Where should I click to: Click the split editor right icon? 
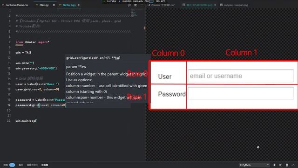[x=135, y=5]
